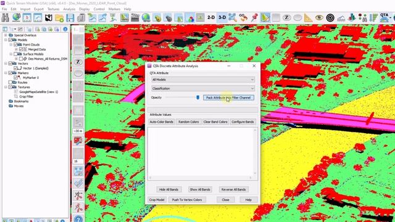Click the red scissors icon in vertical toolbar
Viewport: 395px width, 222px height.
click(x=78, y=208)
